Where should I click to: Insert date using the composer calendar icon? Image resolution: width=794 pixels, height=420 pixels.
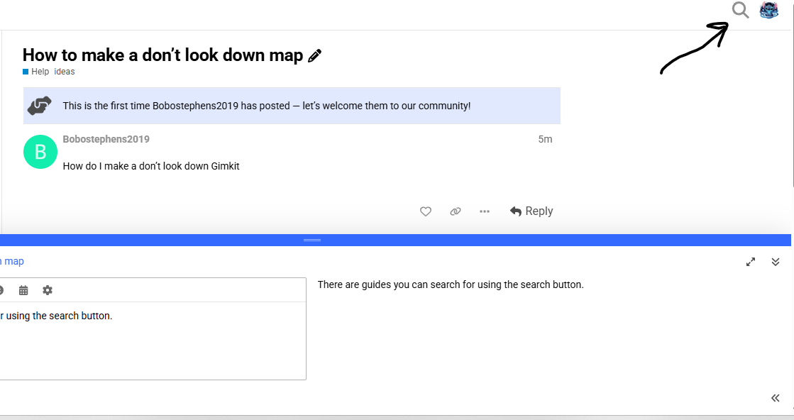point(23,290)
